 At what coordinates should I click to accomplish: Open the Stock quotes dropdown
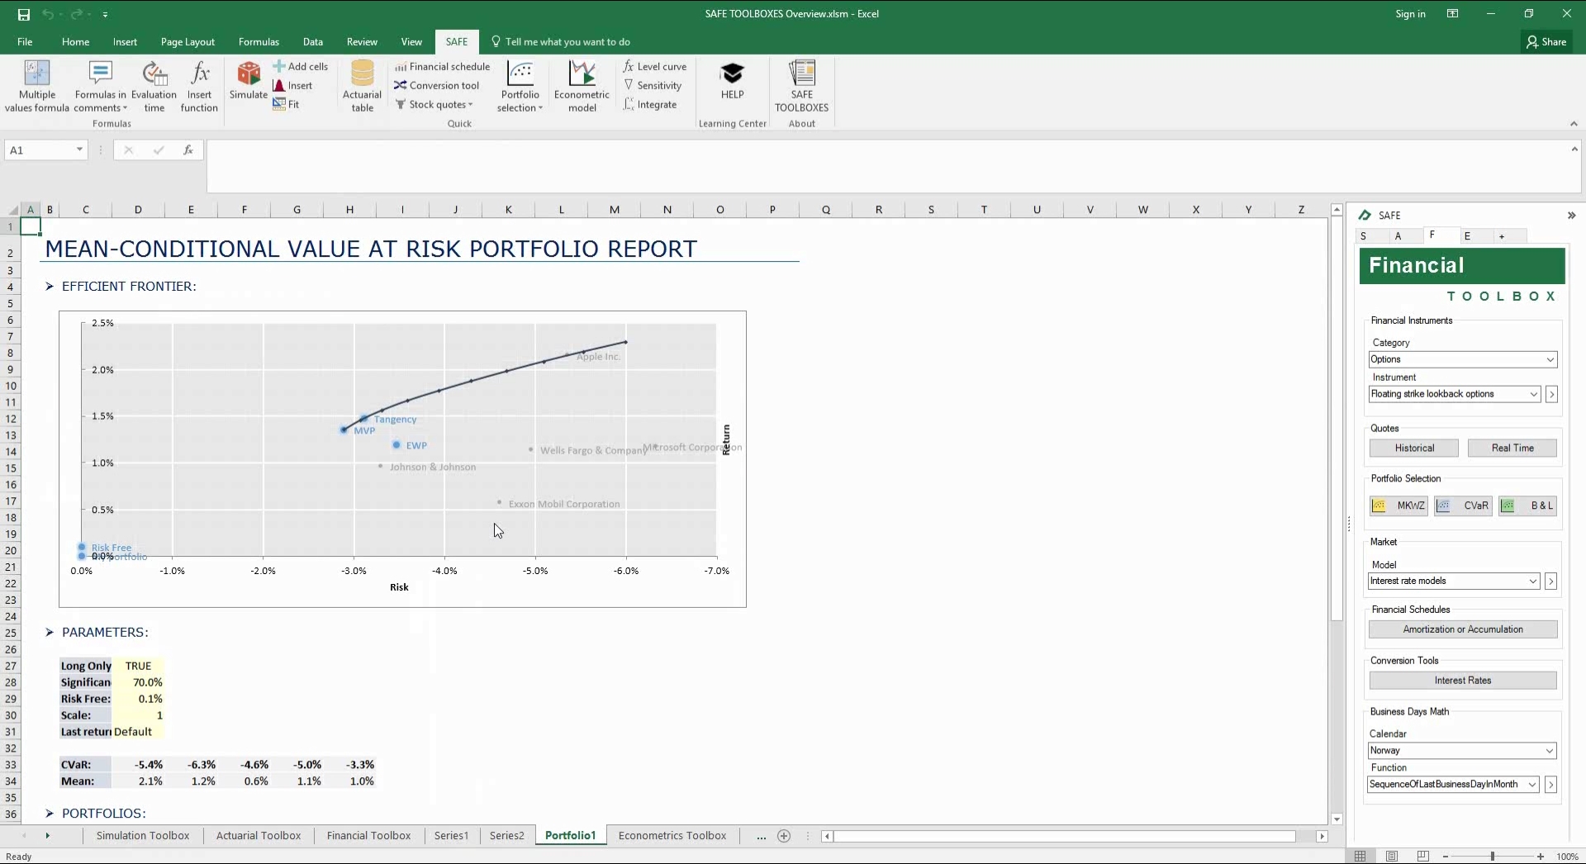pyautogui.click(x=434, y=104)
